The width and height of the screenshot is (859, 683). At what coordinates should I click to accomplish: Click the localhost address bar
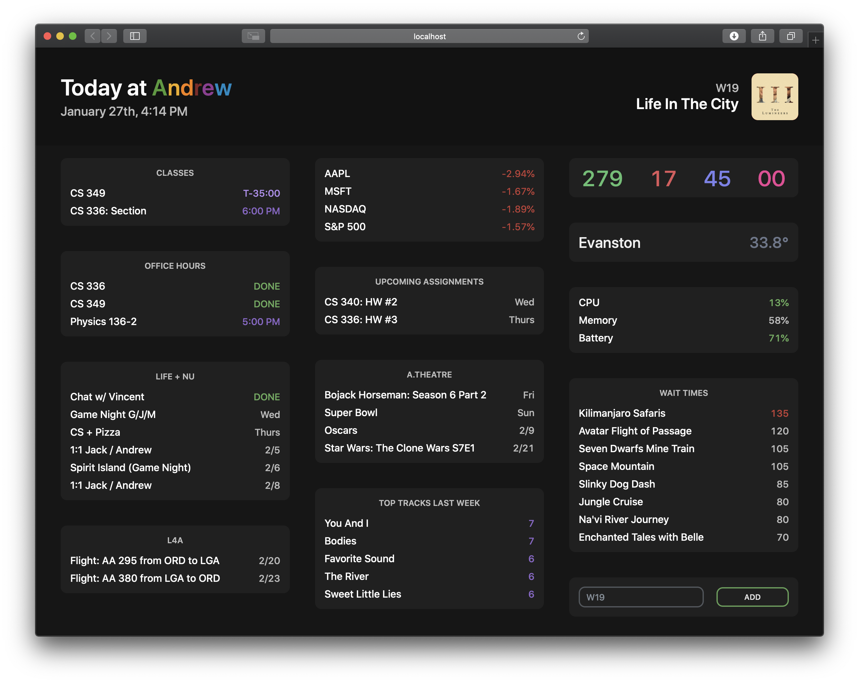[x=429, y=36]
